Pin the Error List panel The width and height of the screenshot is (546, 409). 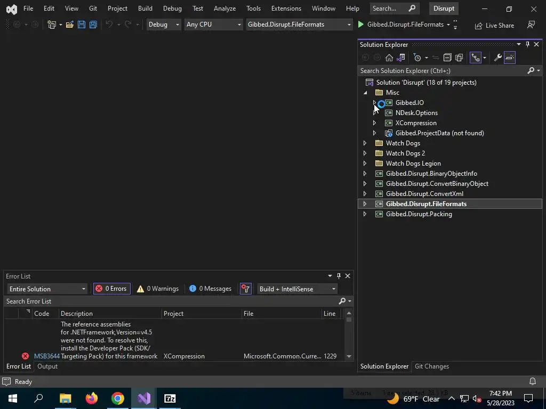click(x=339, y=276)
